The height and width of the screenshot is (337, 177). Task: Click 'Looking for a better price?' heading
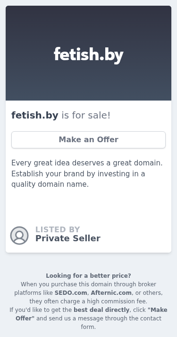pyautogui.click(x=88, y=276)
